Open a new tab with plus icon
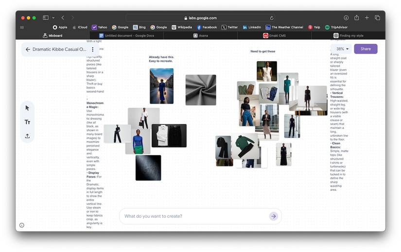Screen dimensions: 401x252 pyautogui.click(x=366, y=18)
